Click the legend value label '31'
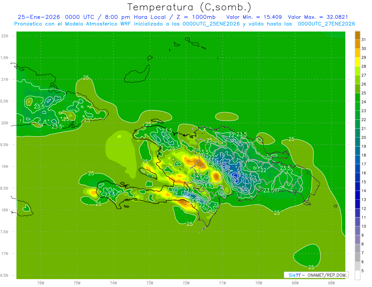Screen dimensions: 372x287 pyautogui.click(x=364, y=40)
